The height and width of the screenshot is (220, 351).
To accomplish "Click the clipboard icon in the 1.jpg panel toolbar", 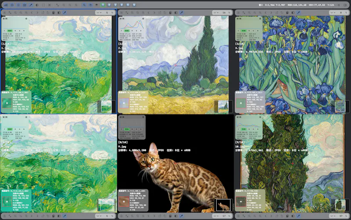I will pos(54,13).
